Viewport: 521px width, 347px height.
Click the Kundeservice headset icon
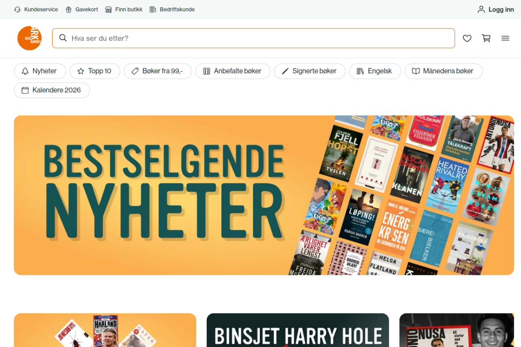(x=17, y=9)
